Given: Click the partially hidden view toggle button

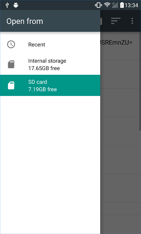Looking at the screenshot, I should [x=101, y=21].
